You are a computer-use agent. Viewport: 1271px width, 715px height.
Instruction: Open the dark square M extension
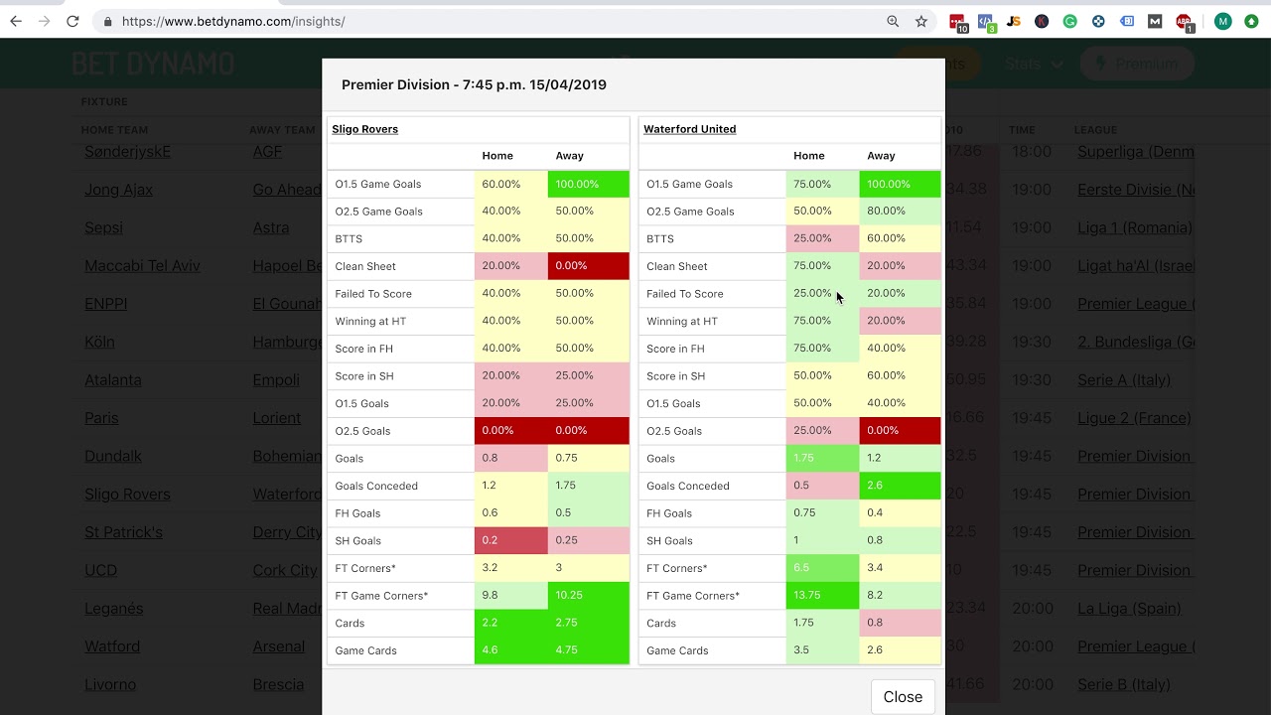[x=1155, y=21]
